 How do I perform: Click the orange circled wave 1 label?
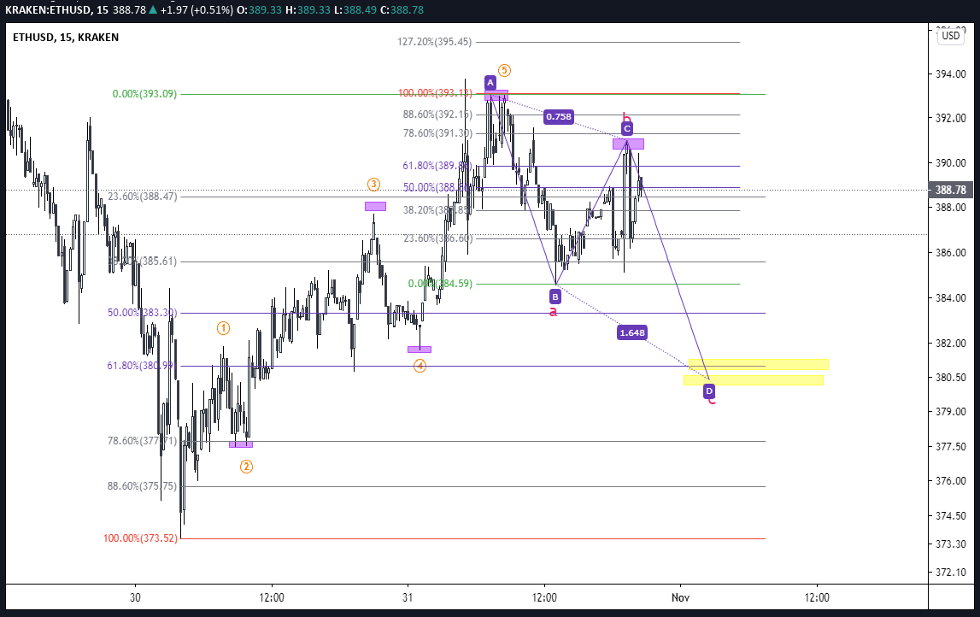tap(223, 328)
